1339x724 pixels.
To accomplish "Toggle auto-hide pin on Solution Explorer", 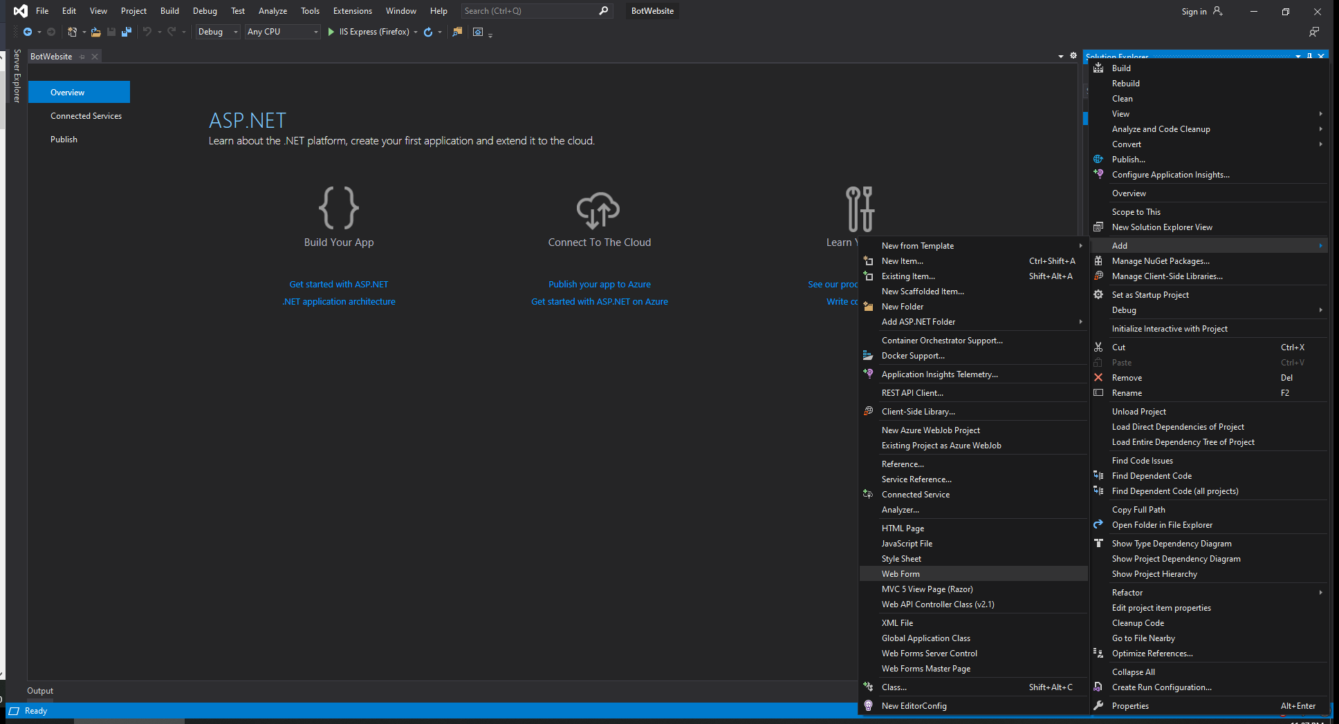I will (x=1309, y=57).
